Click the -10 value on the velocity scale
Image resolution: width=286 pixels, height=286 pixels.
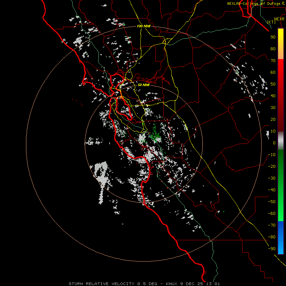pos(272,155)
